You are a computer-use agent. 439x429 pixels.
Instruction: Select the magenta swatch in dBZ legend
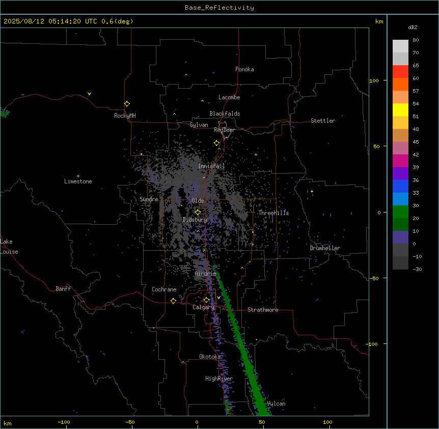pos(400,160)
